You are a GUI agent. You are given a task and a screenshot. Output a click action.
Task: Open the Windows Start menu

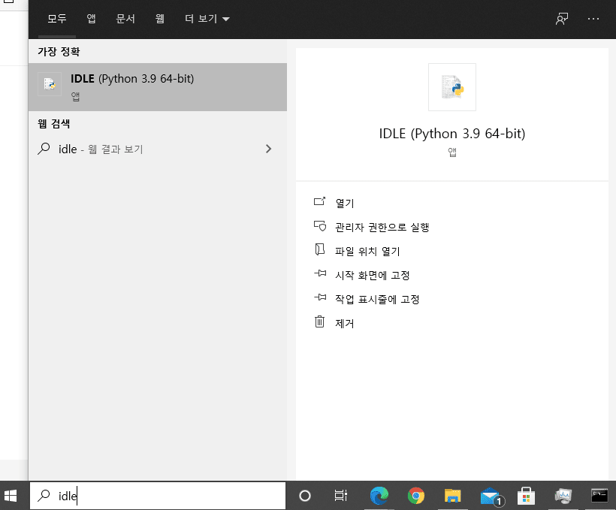coord(11,496)
